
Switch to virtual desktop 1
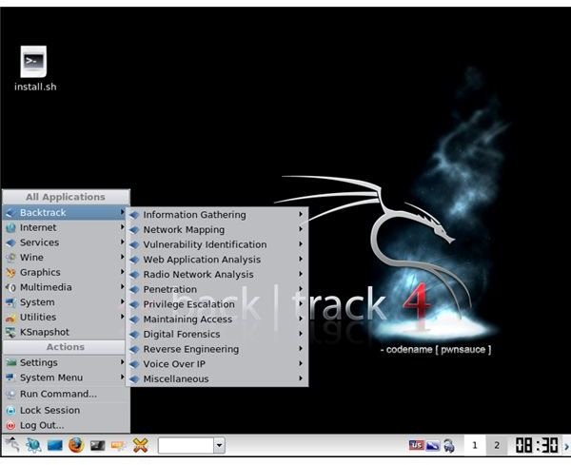tap(475, 445)
